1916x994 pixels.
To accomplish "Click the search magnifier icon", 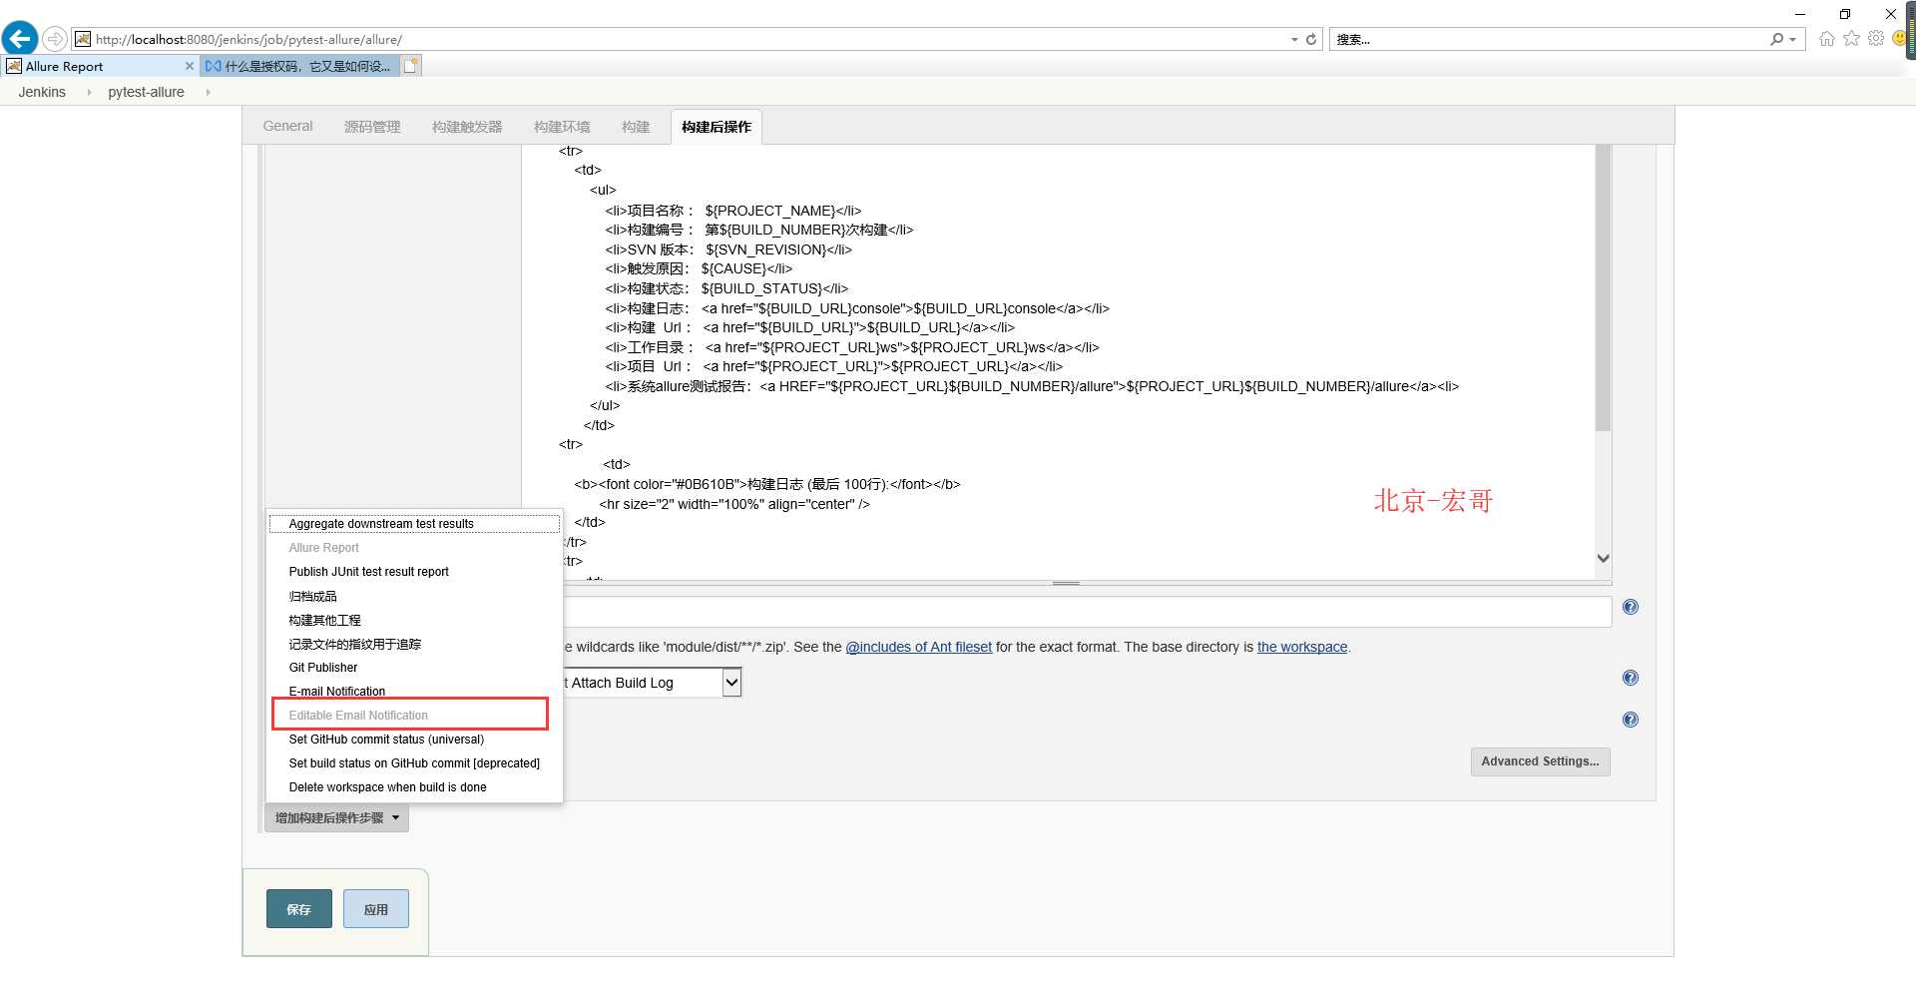I will 1776,39.
